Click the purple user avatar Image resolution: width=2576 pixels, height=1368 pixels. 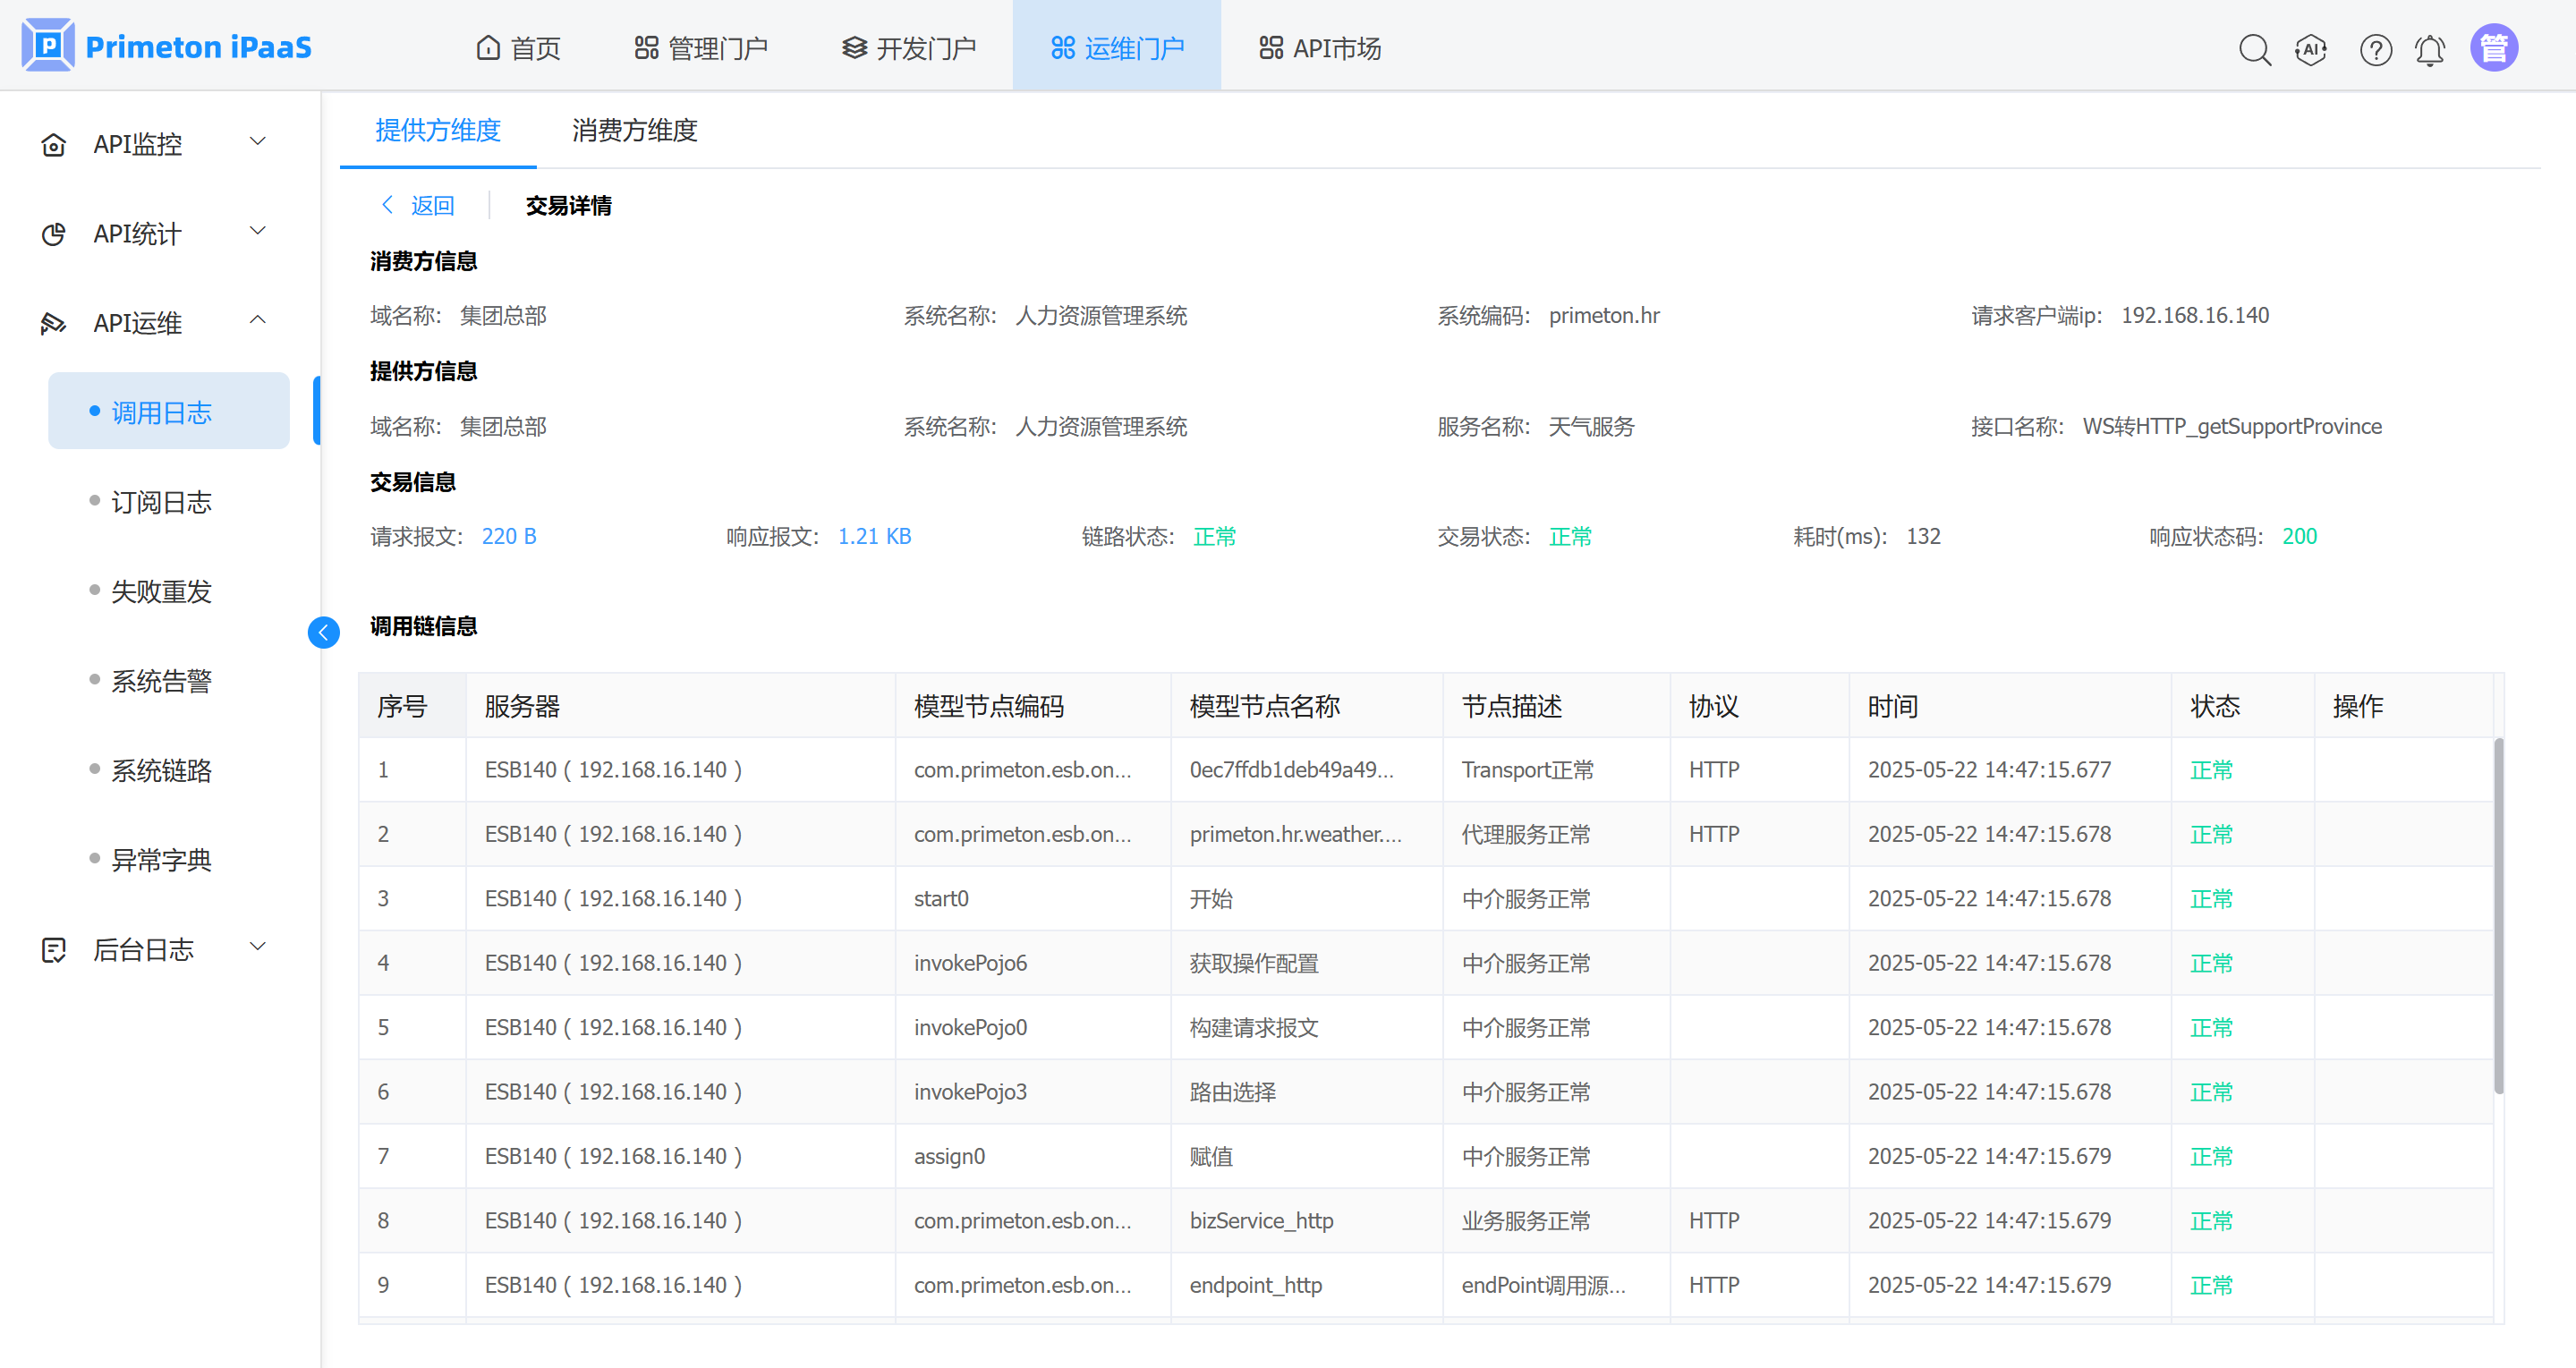(2494, 48)
